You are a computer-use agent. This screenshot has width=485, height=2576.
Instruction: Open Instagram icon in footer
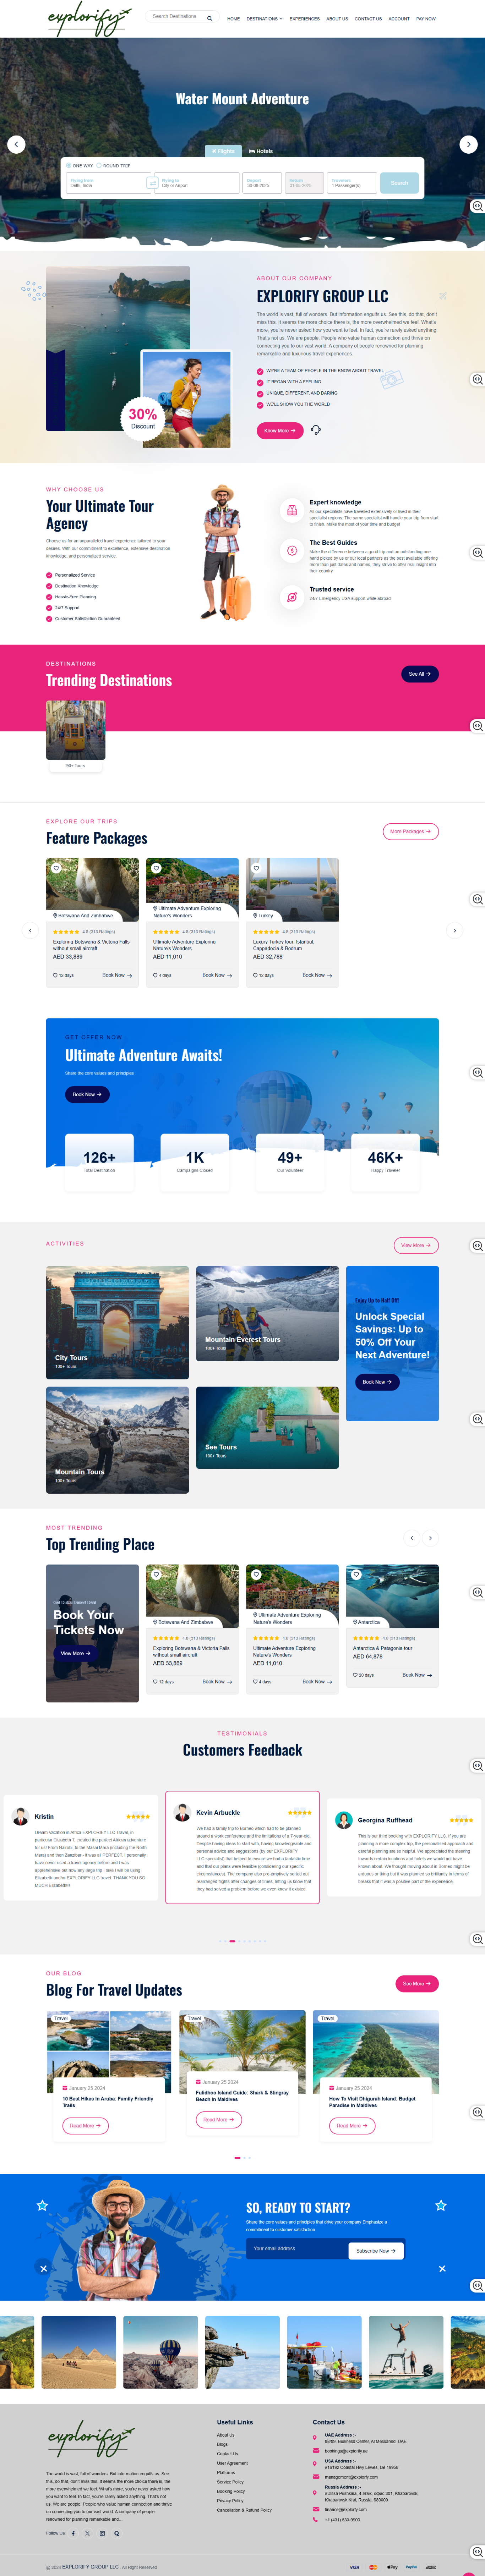(x=102, y=2533)
